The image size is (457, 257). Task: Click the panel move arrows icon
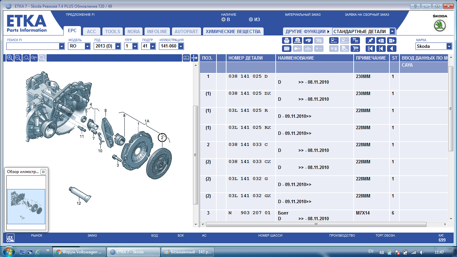pos(194,58)
